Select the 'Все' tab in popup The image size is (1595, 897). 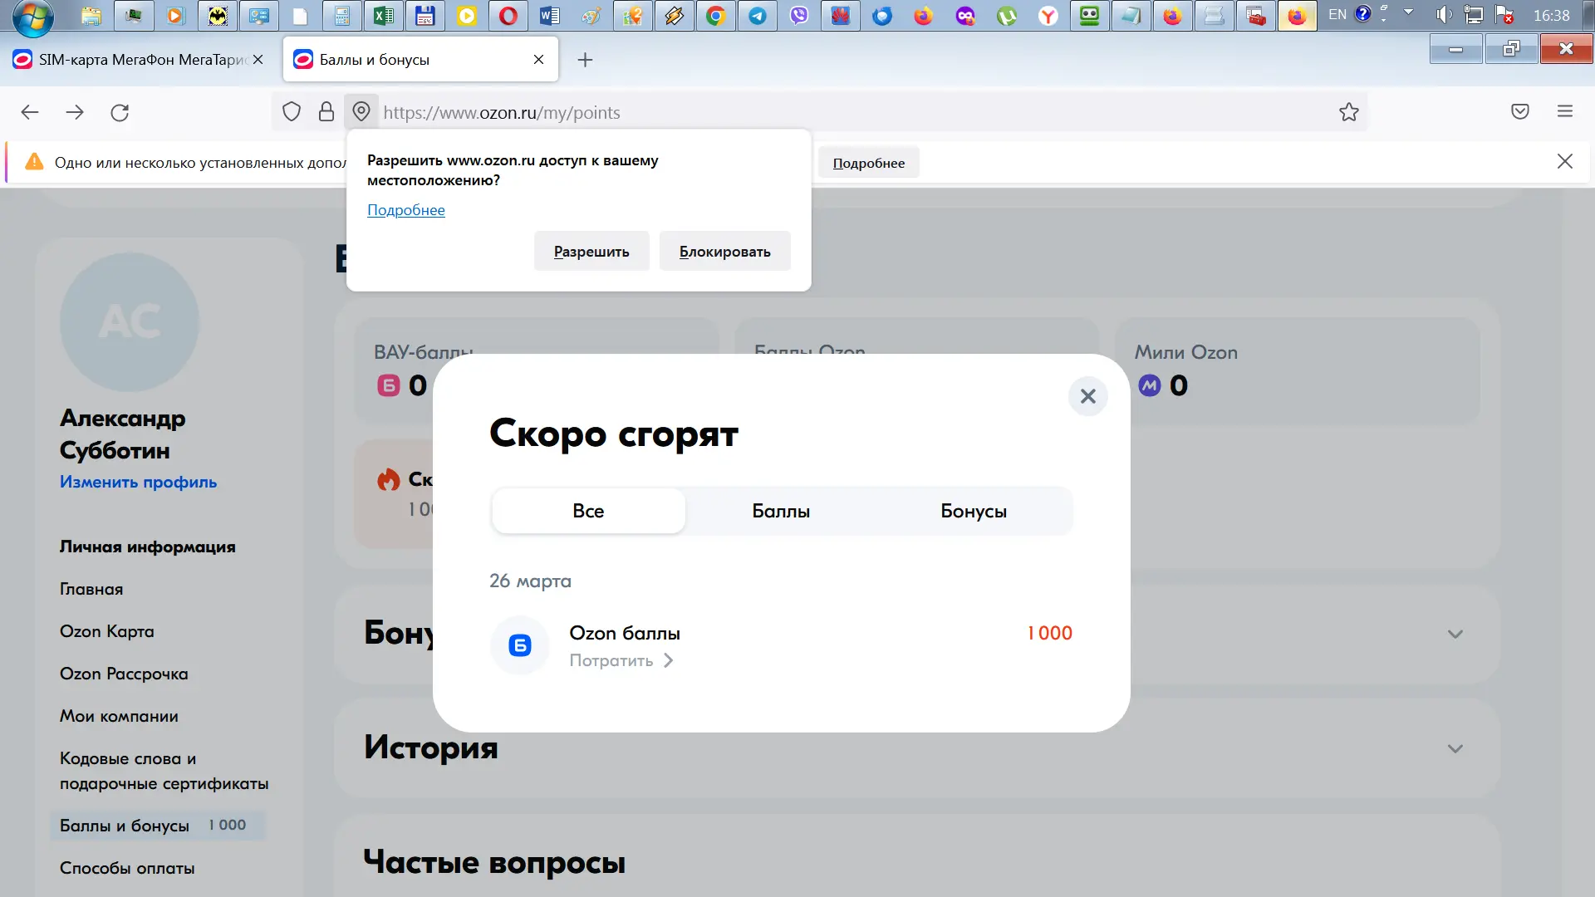(588, 511)
